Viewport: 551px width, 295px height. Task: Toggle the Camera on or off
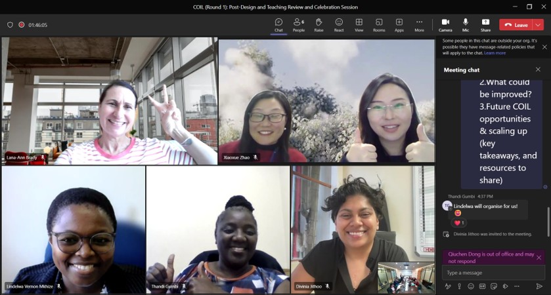point(445,24)
